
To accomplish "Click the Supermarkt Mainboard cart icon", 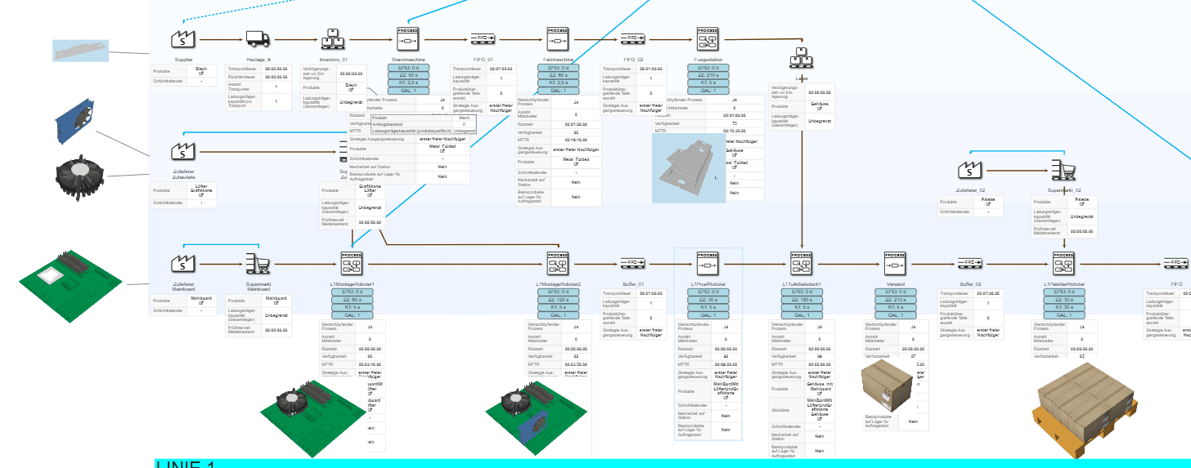I will pos(258,263).
